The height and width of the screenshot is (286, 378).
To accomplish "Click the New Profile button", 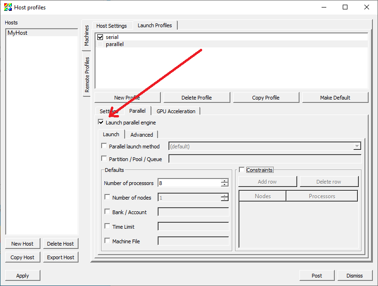I will point(127,98).
